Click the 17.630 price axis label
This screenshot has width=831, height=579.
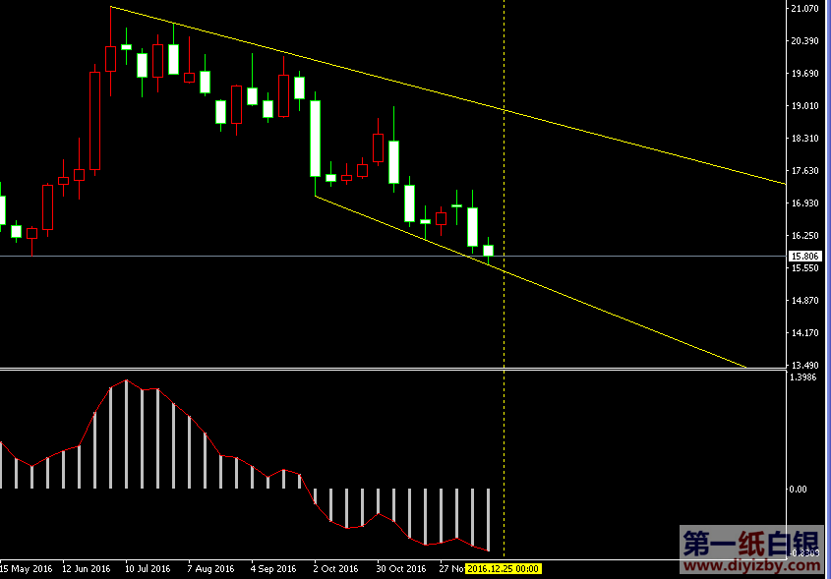[x=803, y=171]
